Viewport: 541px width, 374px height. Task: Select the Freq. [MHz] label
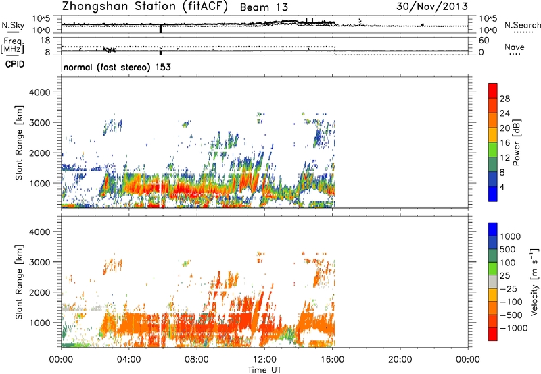coord(12,45)
